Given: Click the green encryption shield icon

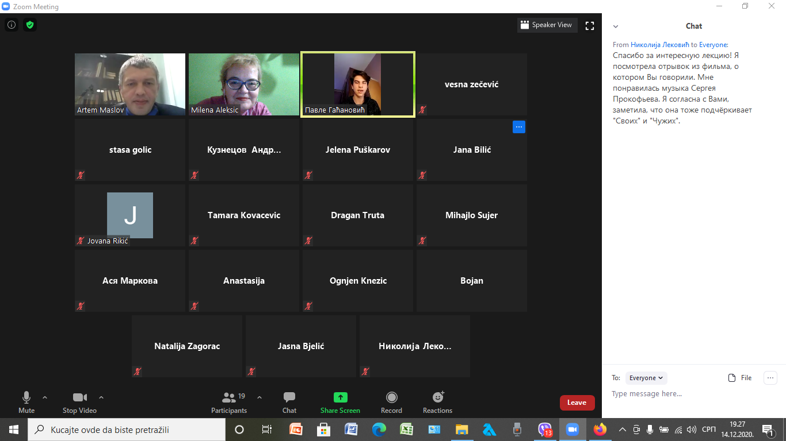Looking at the screenshot, I should click(30, 25).
